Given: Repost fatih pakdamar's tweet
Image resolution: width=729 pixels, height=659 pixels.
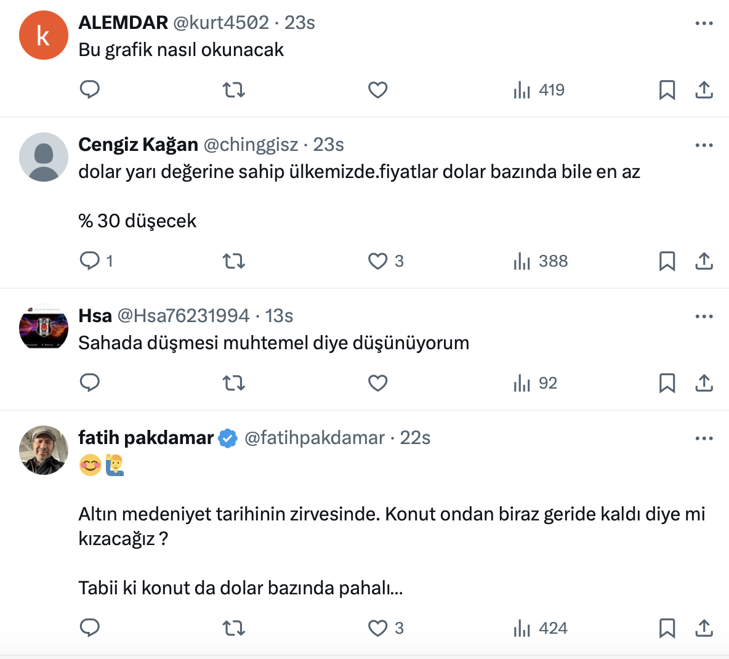Looking at the screenshot, I should click(234, 628).
